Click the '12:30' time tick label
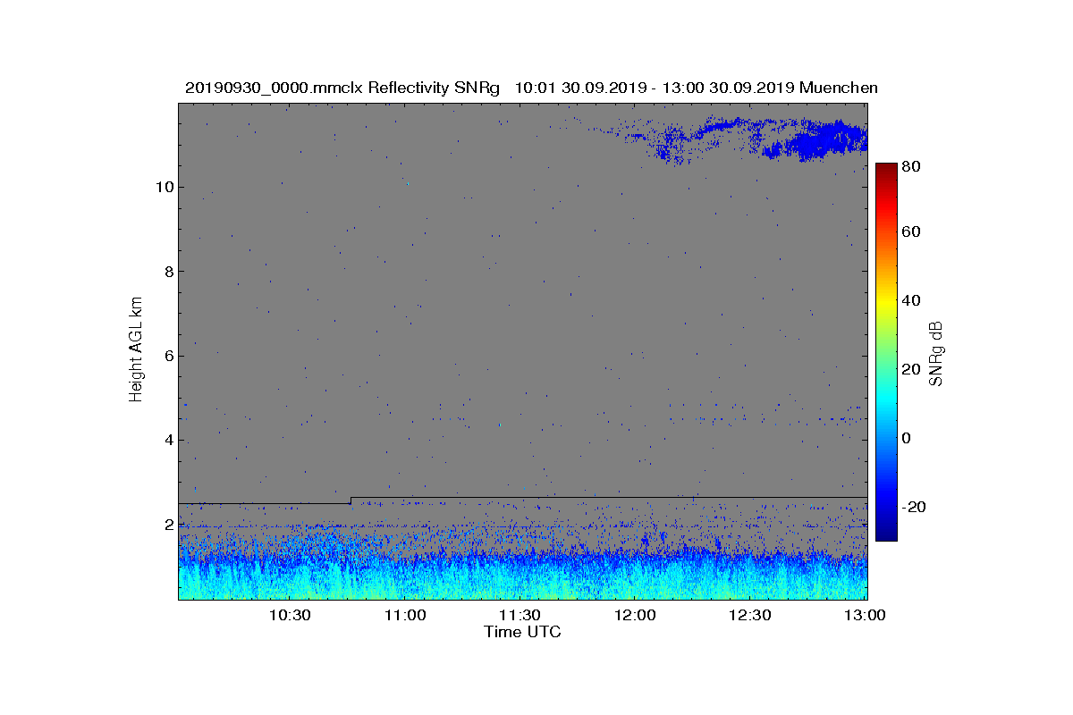Viewport: 1073px width, 715px height. [750, 616]
